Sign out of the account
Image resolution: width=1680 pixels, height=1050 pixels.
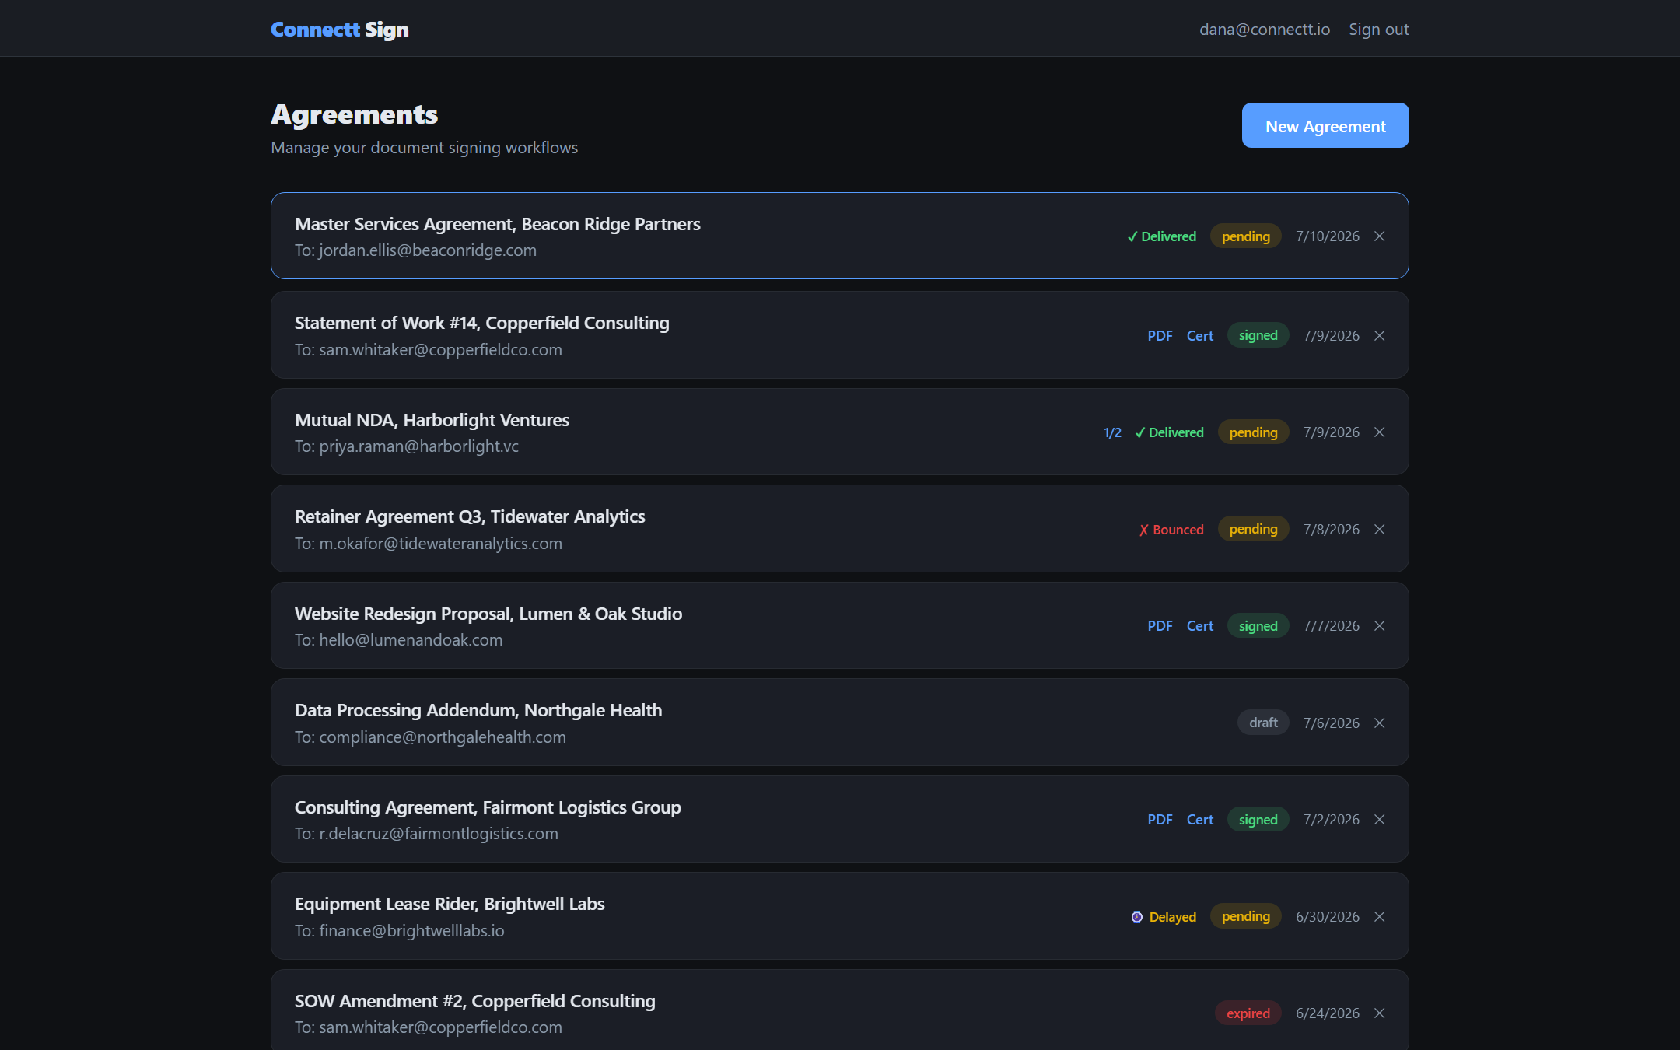[x=1378, y=29]
